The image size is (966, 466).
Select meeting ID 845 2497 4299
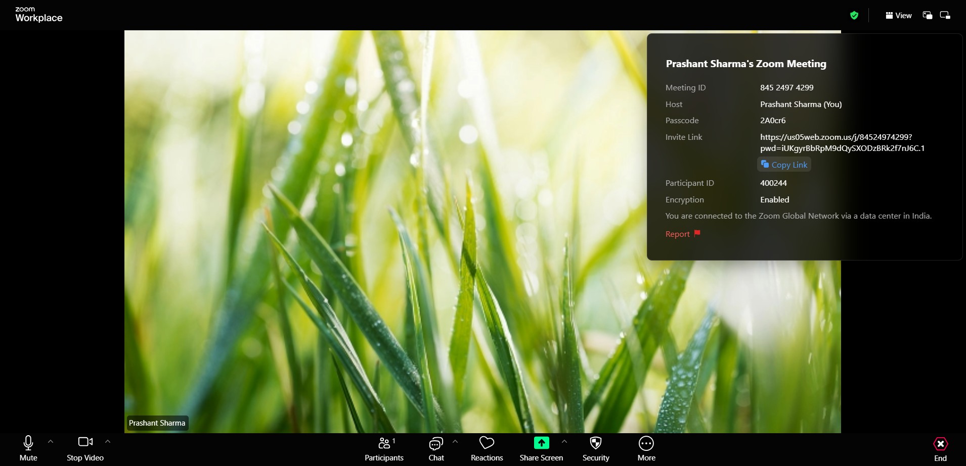786,88
